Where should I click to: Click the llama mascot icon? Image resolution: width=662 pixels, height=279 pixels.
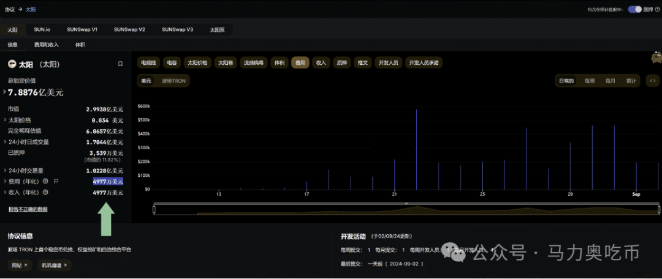tap(656, 58)
